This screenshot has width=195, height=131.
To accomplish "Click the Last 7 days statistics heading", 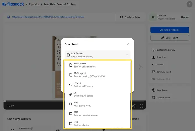I will 19,119.
